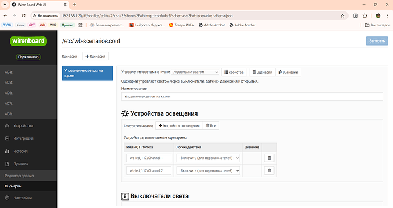The width and height of the screenshot is (393, 208).
Task: Bookmark this page with star icon
Action: [x=342, y=15]
